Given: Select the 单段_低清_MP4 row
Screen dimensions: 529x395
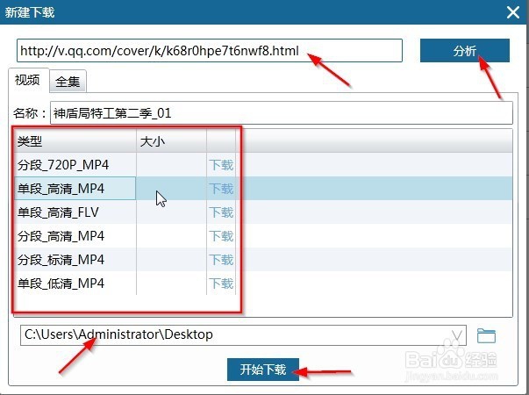Looking at the screenshot, I should [263, 283].
